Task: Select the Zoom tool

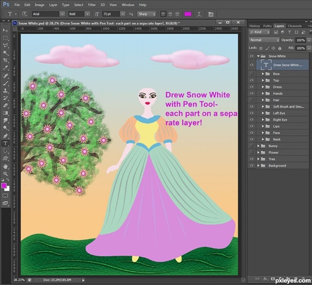Action: click(5, 174)
